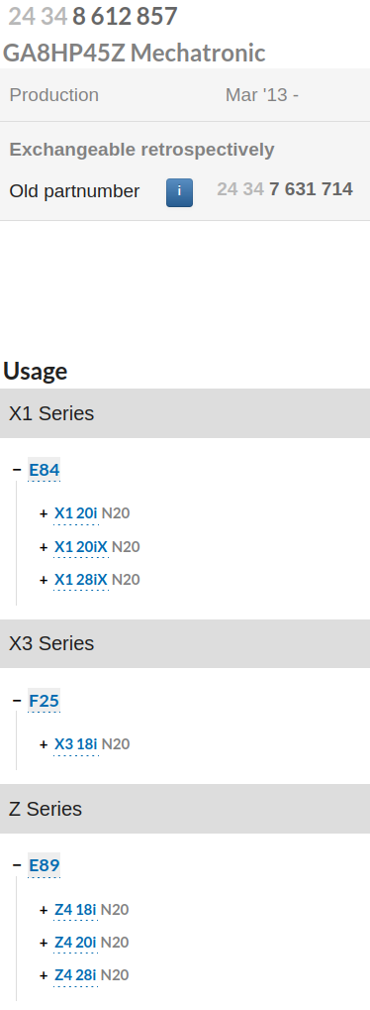370x1010 pixels.
Task: Click the X3 Series section header
Action: [185, 643]
